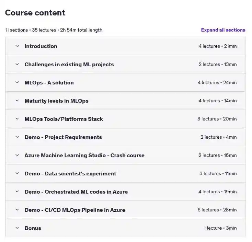This screenshot has width=252, height=242.
Task: Expand Maturity levels in MLOps chevron
Action: pos(17,101)
